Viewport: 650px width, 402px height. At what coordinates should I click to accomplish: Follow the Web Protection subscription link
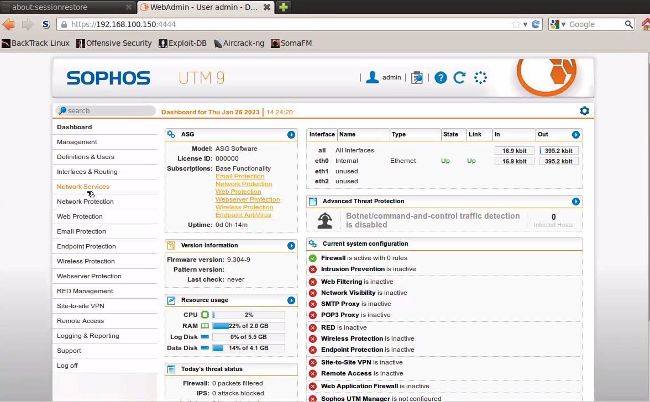pyautogui.click(x=238, y=192)
